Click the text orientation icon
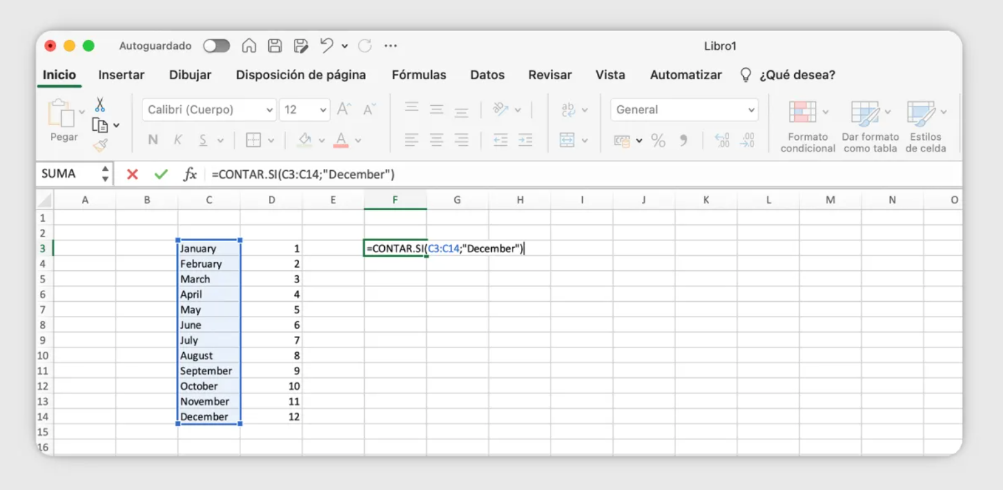 click(501, 109)
